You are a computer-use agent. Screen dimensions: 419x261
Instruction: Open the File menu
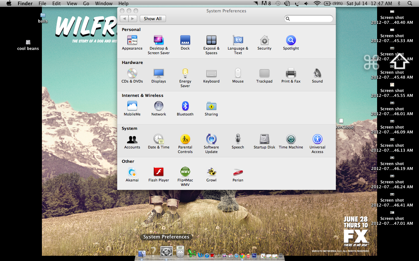pos(42,4)
